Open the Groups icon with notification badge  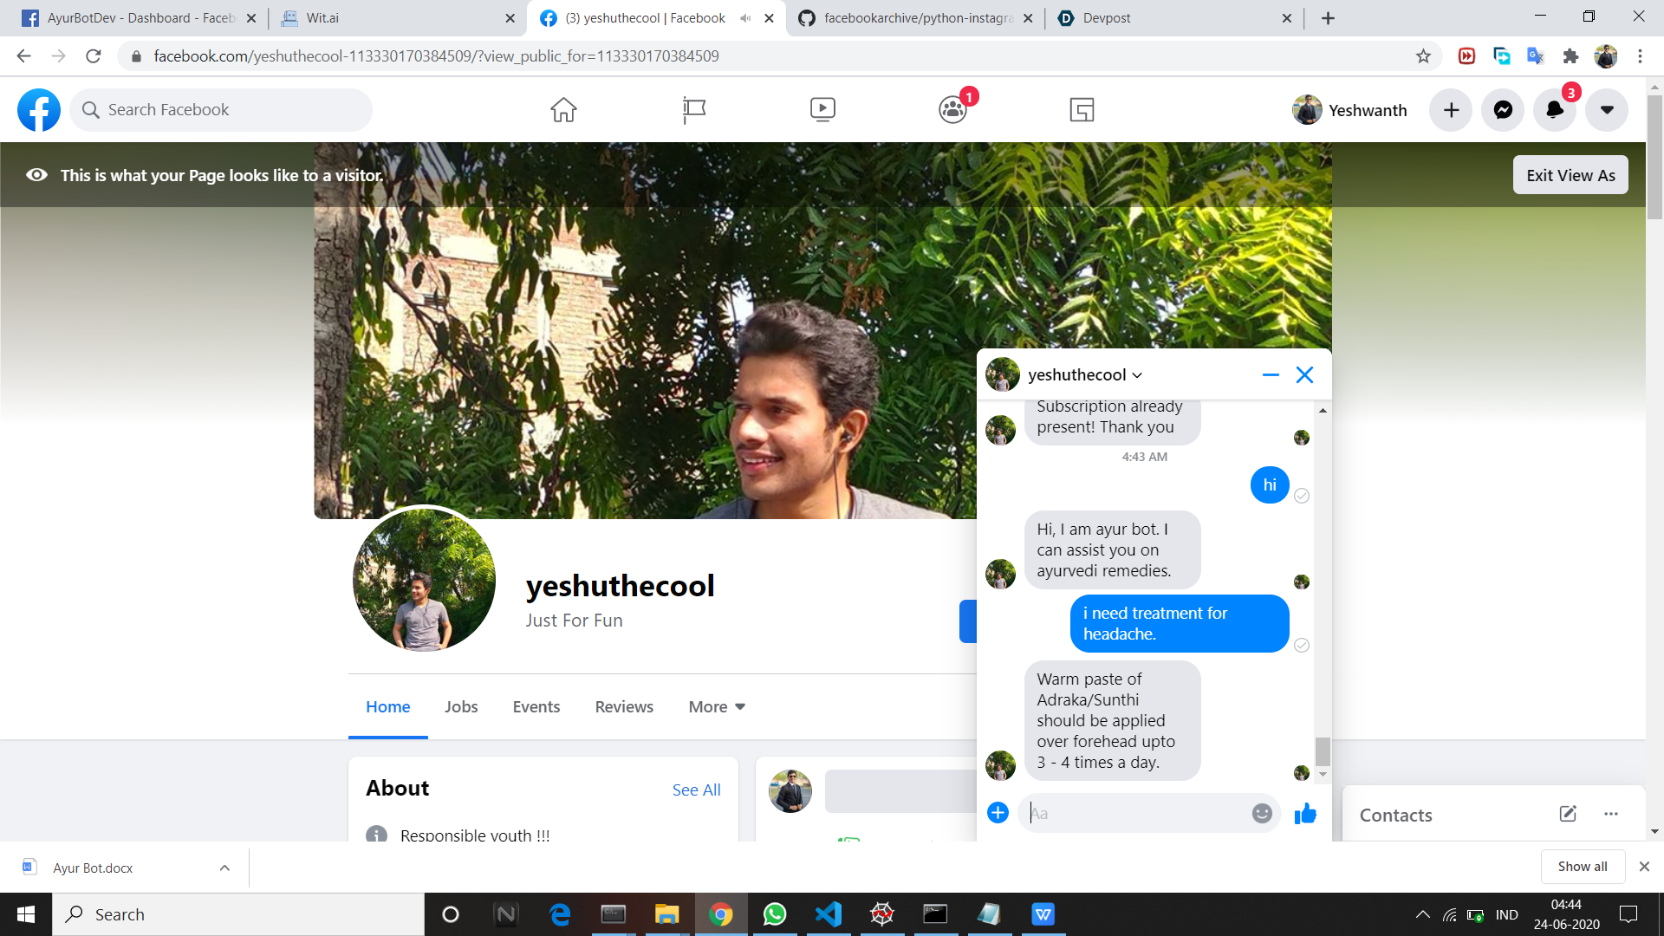(x=952, y=110)
